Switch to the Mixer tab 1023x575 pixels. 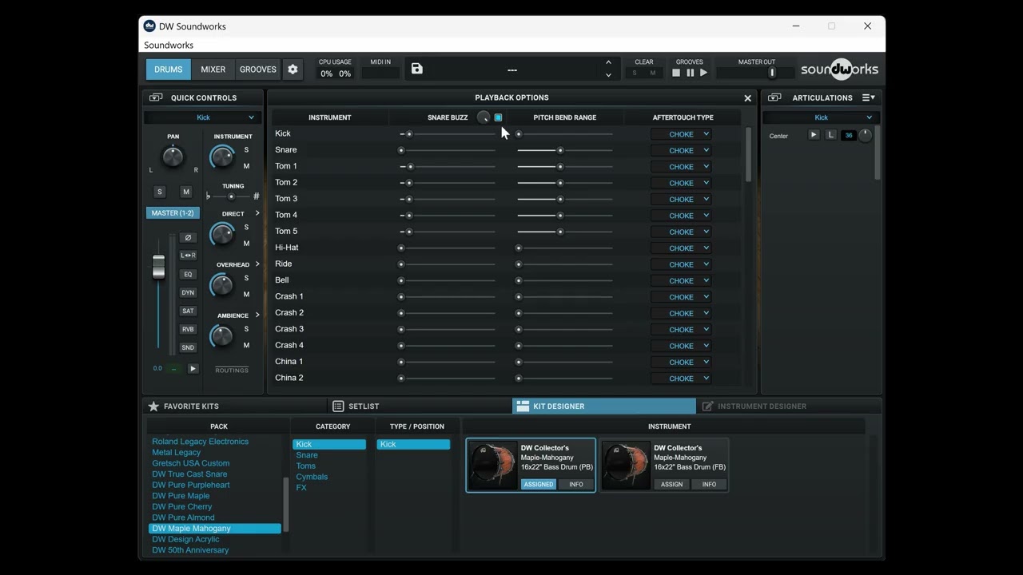pos(213,69)
